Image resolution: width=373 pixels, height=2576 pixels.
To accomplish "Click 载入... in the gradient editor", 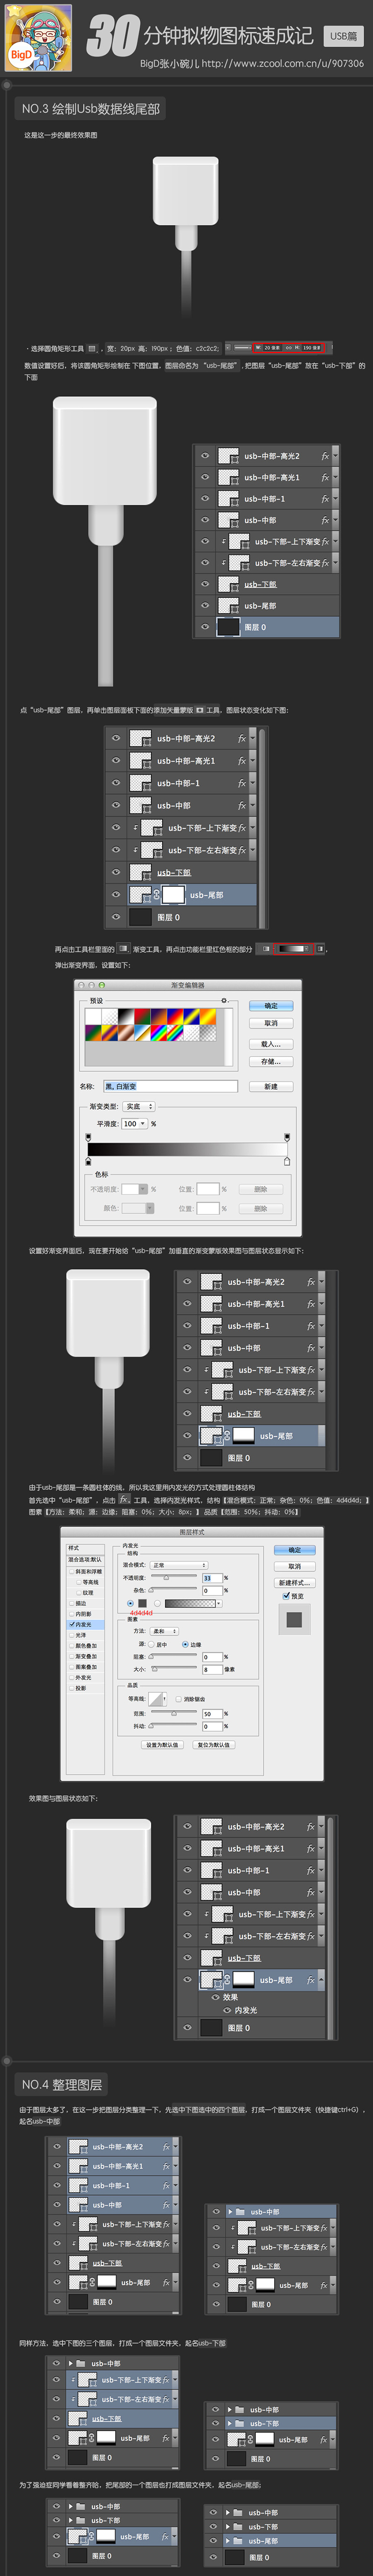I will tap(271, 1043).
